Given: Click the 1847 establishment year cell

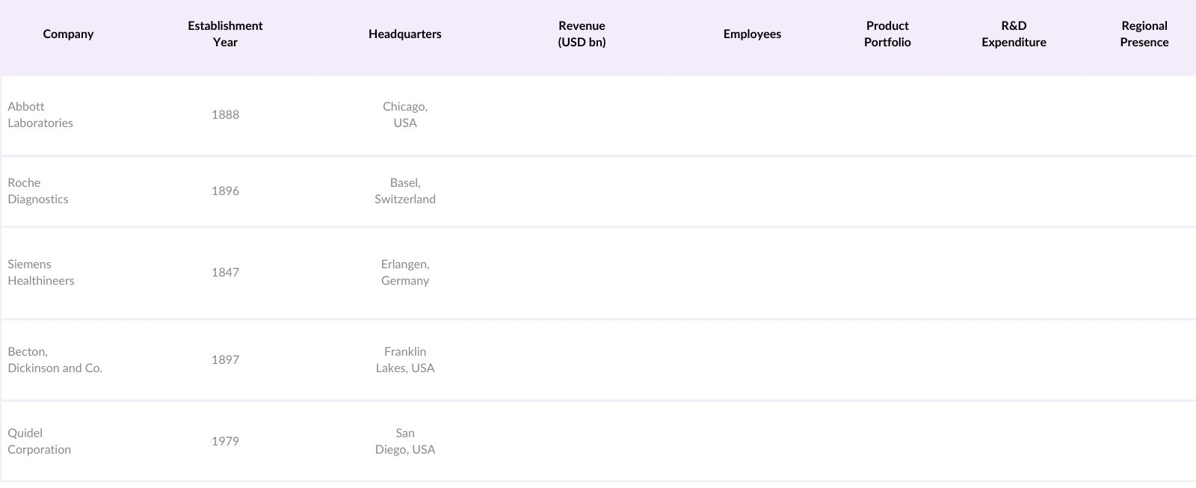Looking at the screenshot, I should 225,273.
